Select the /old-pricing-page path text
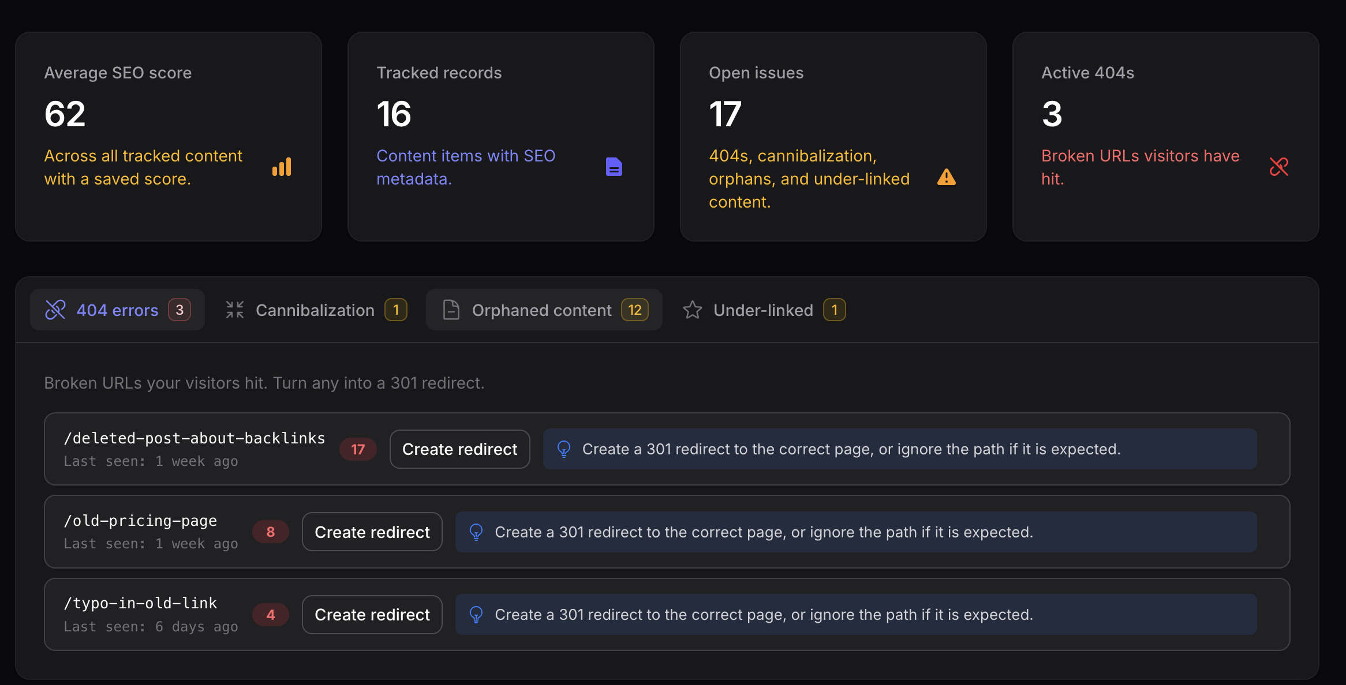Image resolution: width=1346 pixels, height=685 pixels. click(140, 521)
